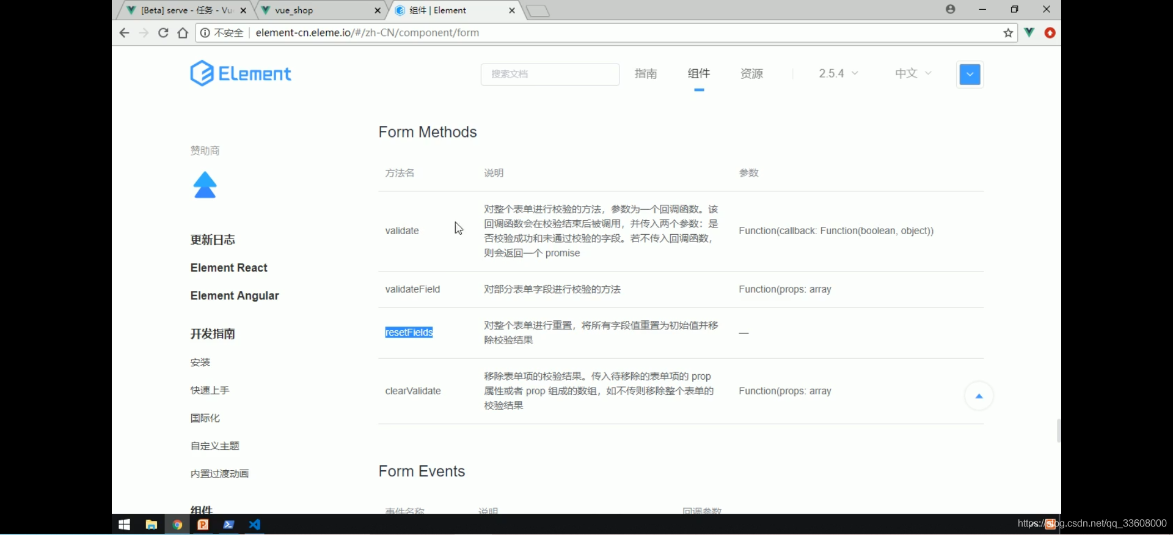
Task: Open 安装 in the sidebar
Action: click(x=200, y=363)
